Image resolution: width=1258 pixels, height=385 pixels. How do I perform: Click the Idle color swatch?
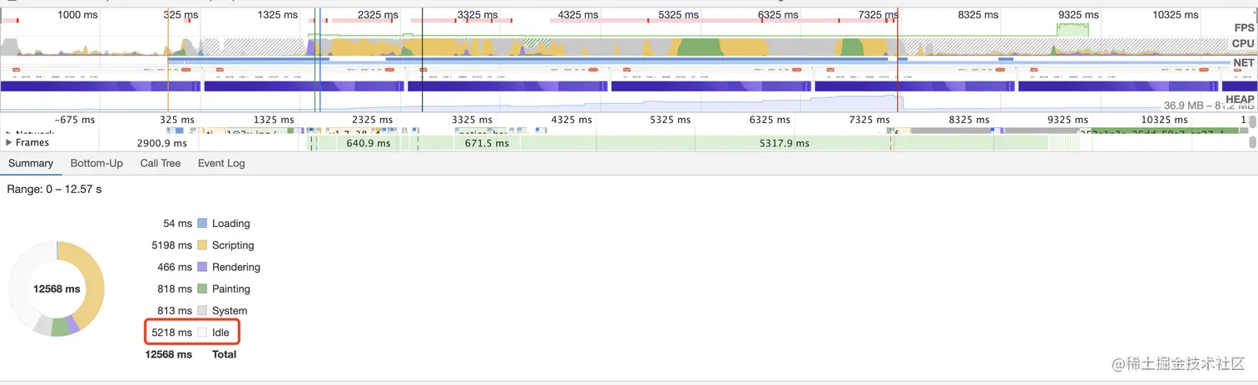pos(202,333)
